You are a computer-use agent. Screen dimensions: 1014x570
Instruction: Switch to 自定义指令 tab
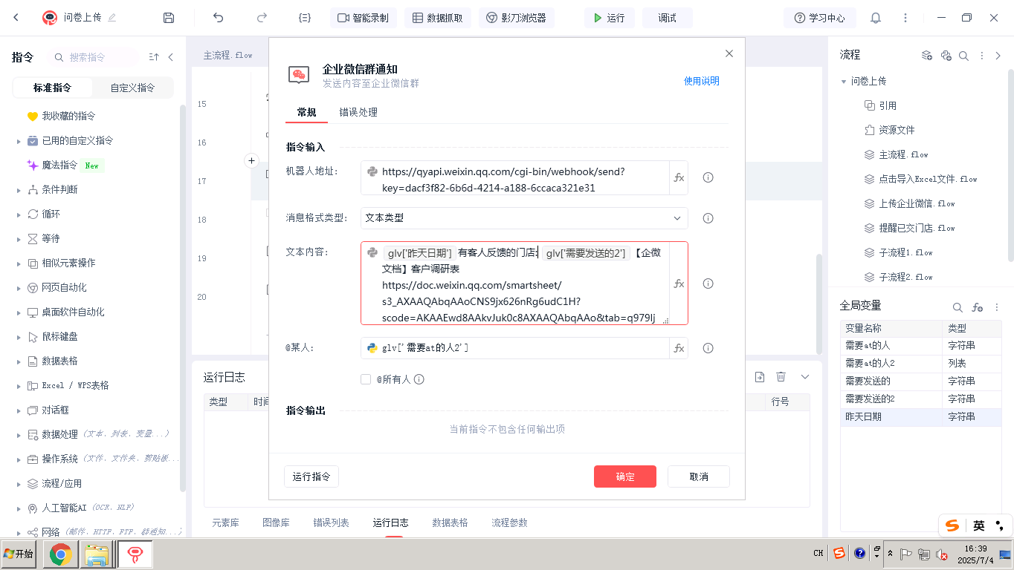pos(132,88)
